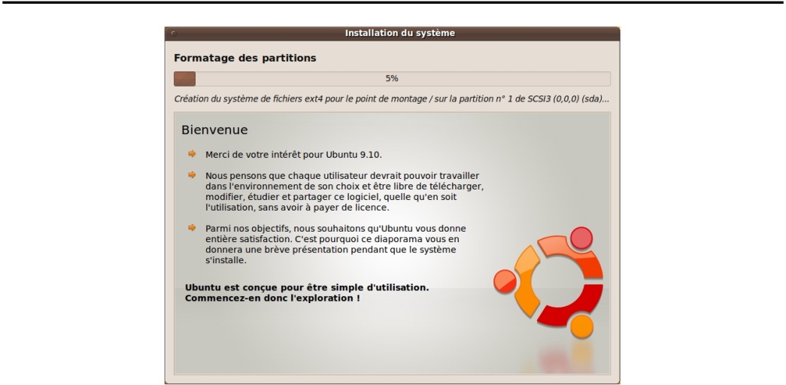Click the 'Installation du système' title bar
Image resolution: width=786 pixels, height=385 pixels.
point(399,33)
